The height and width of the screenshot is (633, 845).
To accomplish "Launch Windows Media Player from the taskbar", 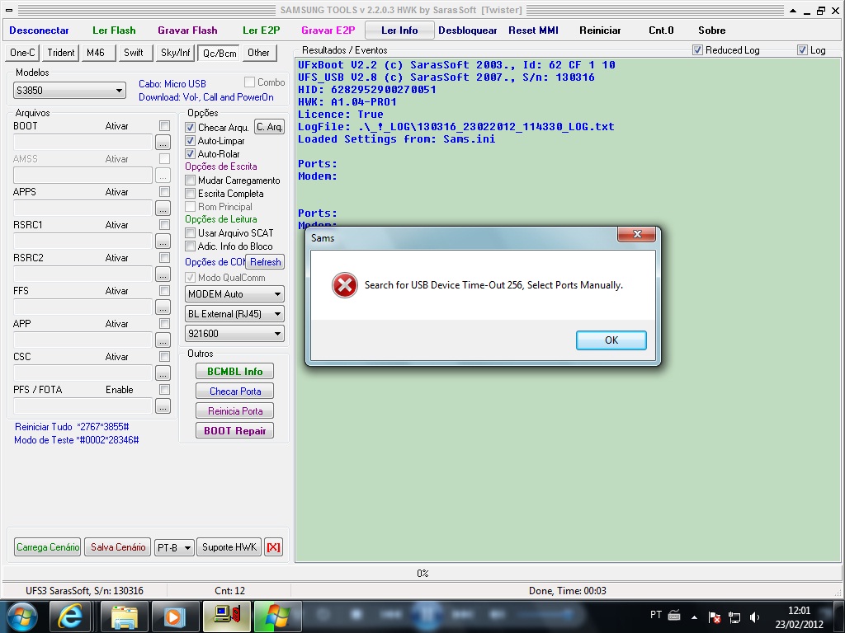I will tap(173, 616).
